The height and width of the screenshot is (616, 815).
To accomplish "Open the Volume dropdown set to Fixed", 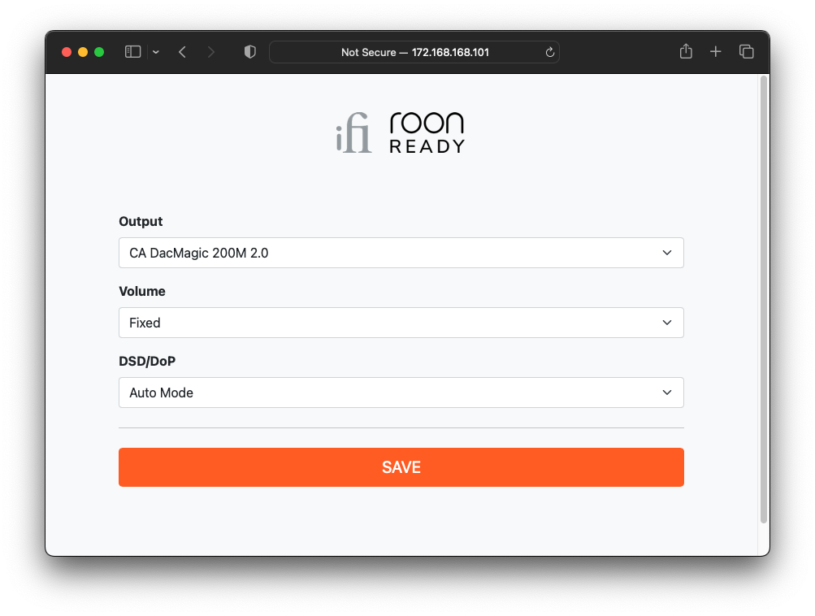I will pos(401,323).
